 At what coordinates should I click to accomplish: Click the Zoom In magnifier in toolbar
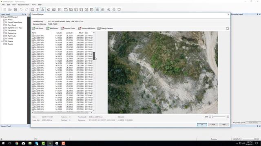109,10
